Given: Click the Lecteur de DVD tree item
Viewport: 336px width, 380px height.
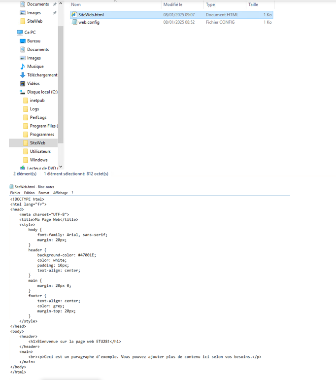Looking at the screenshot, I should 39,168.
